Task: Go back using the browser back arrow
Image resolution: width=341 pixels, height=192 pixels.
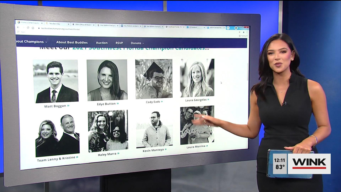Action: click(18, 27)
